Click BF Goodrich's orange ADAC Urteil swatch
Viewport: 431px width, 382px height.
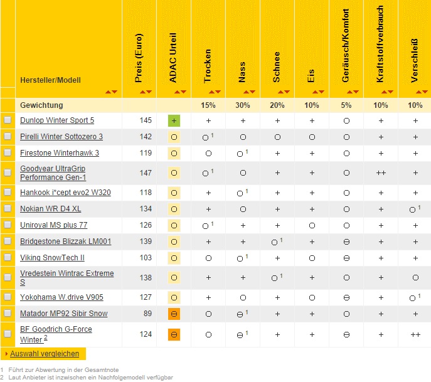pyautogui.click(x=174, y=334)
